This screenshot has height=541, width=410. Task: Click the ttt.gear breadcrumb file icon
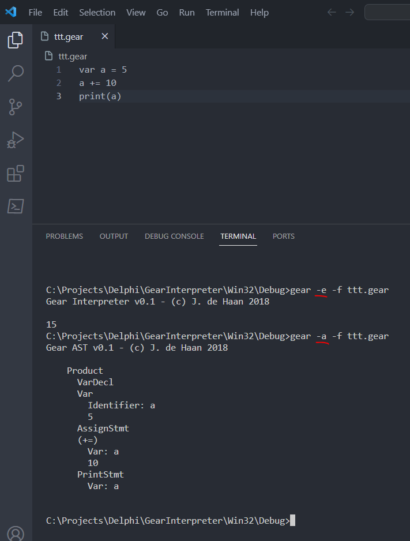[48, 56]
